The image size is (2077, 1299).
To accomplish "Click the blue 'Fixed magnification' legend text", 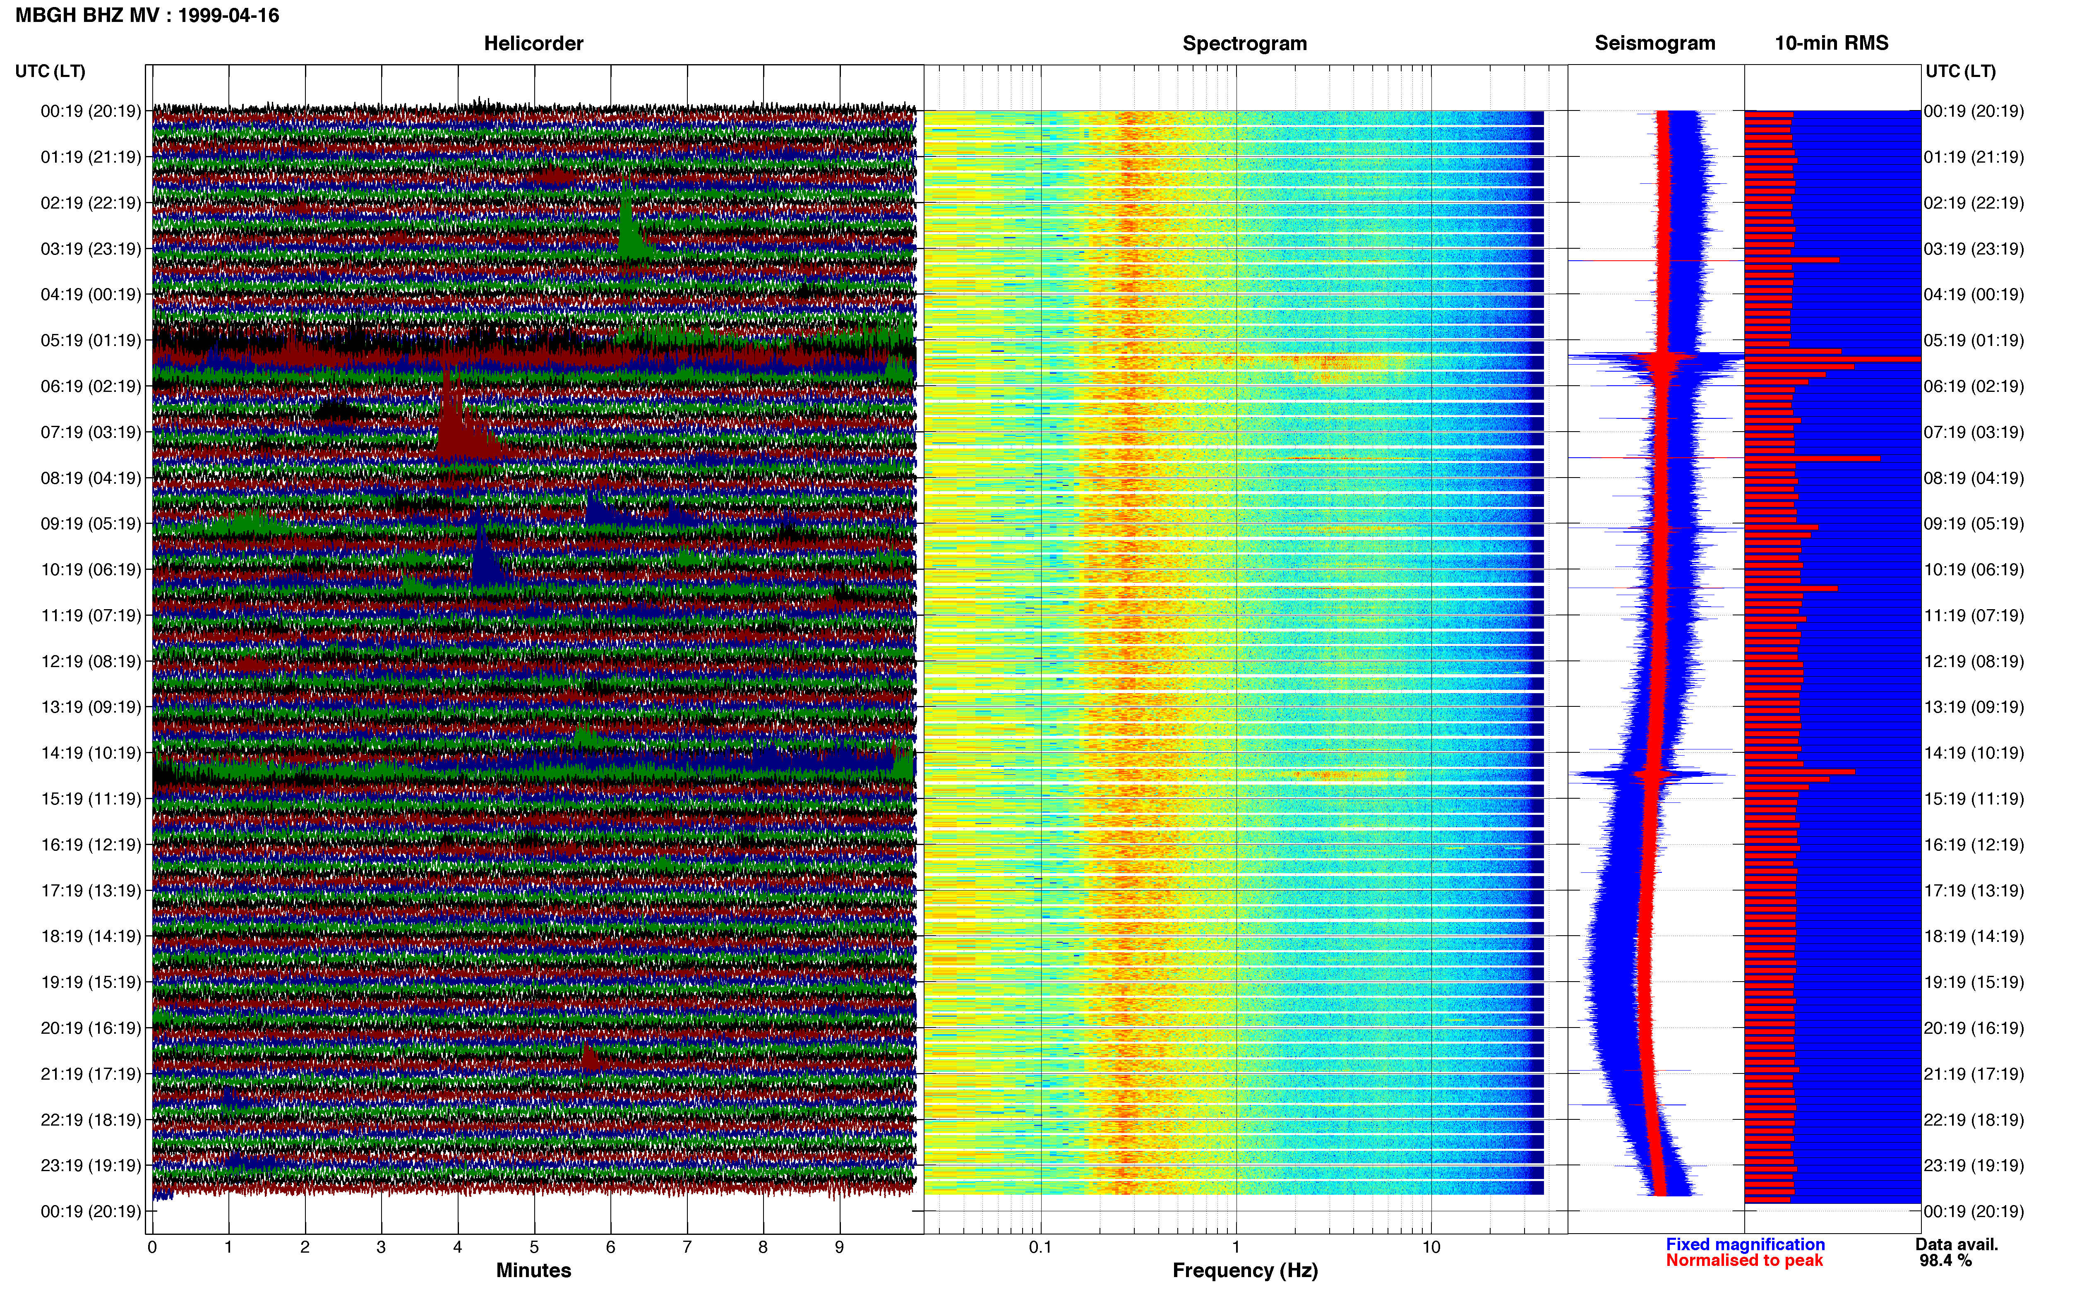I will [1745, 1244].
